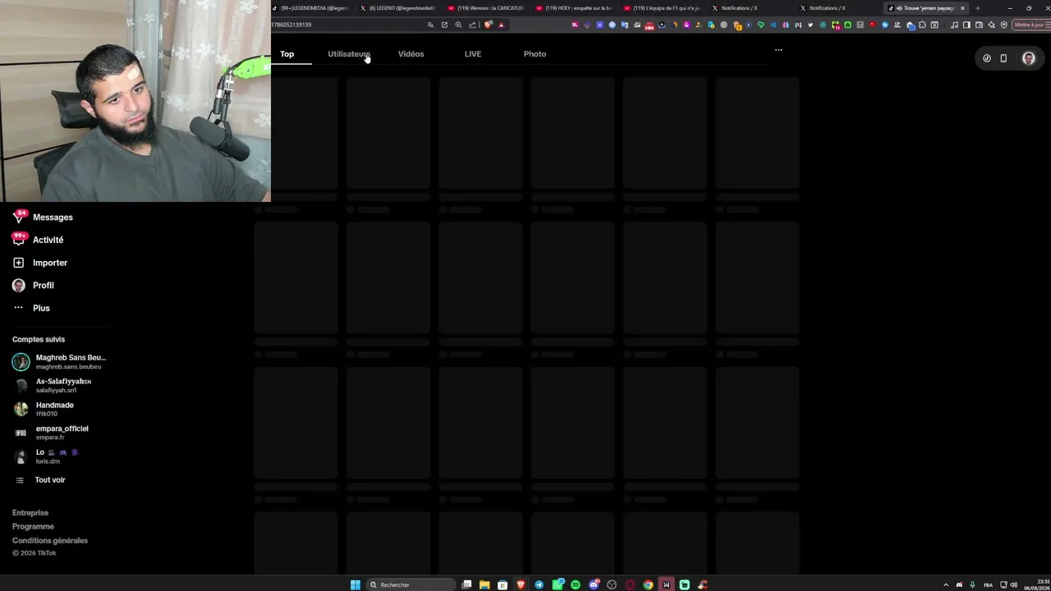Click the Brave Shields lion icon

pos(488,25)
